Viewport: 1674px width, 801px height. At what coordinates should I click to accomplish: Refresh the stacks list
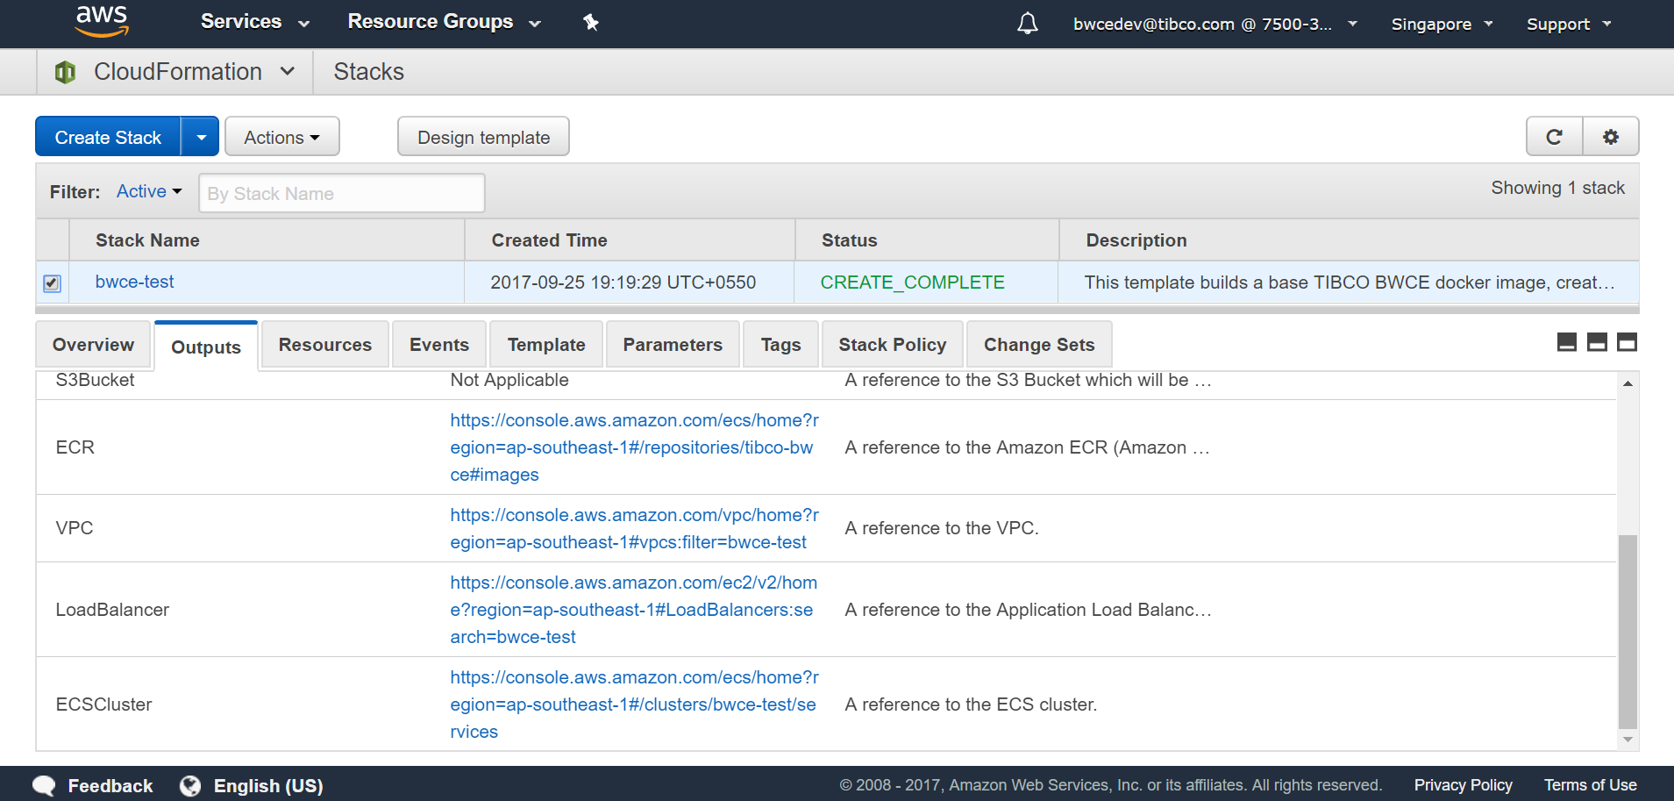1554,137
